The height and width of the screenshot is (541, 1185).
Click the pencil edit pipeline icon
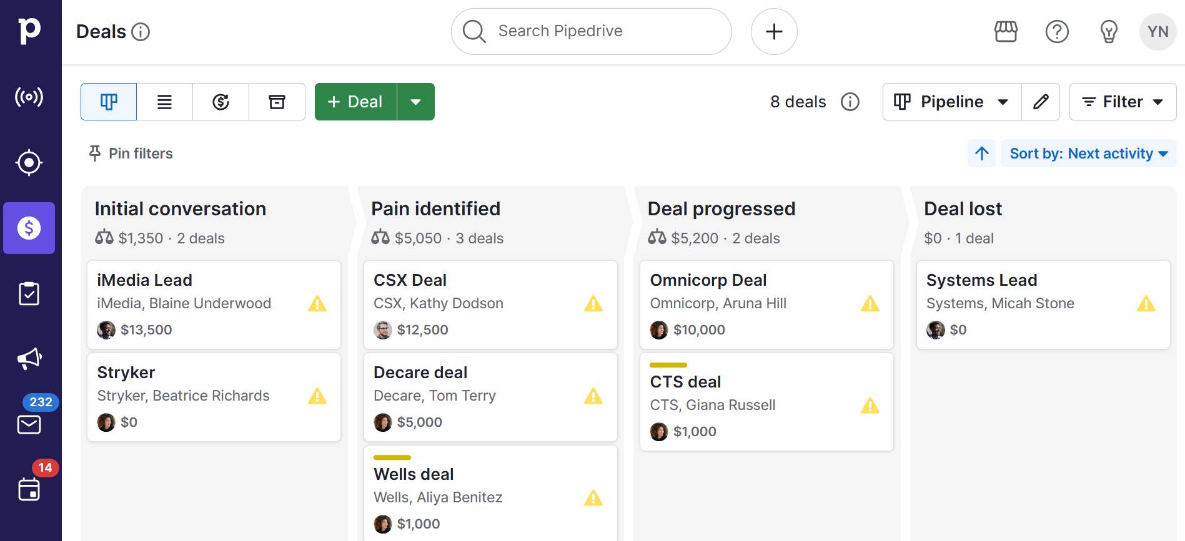click(x=1041, y=102)
